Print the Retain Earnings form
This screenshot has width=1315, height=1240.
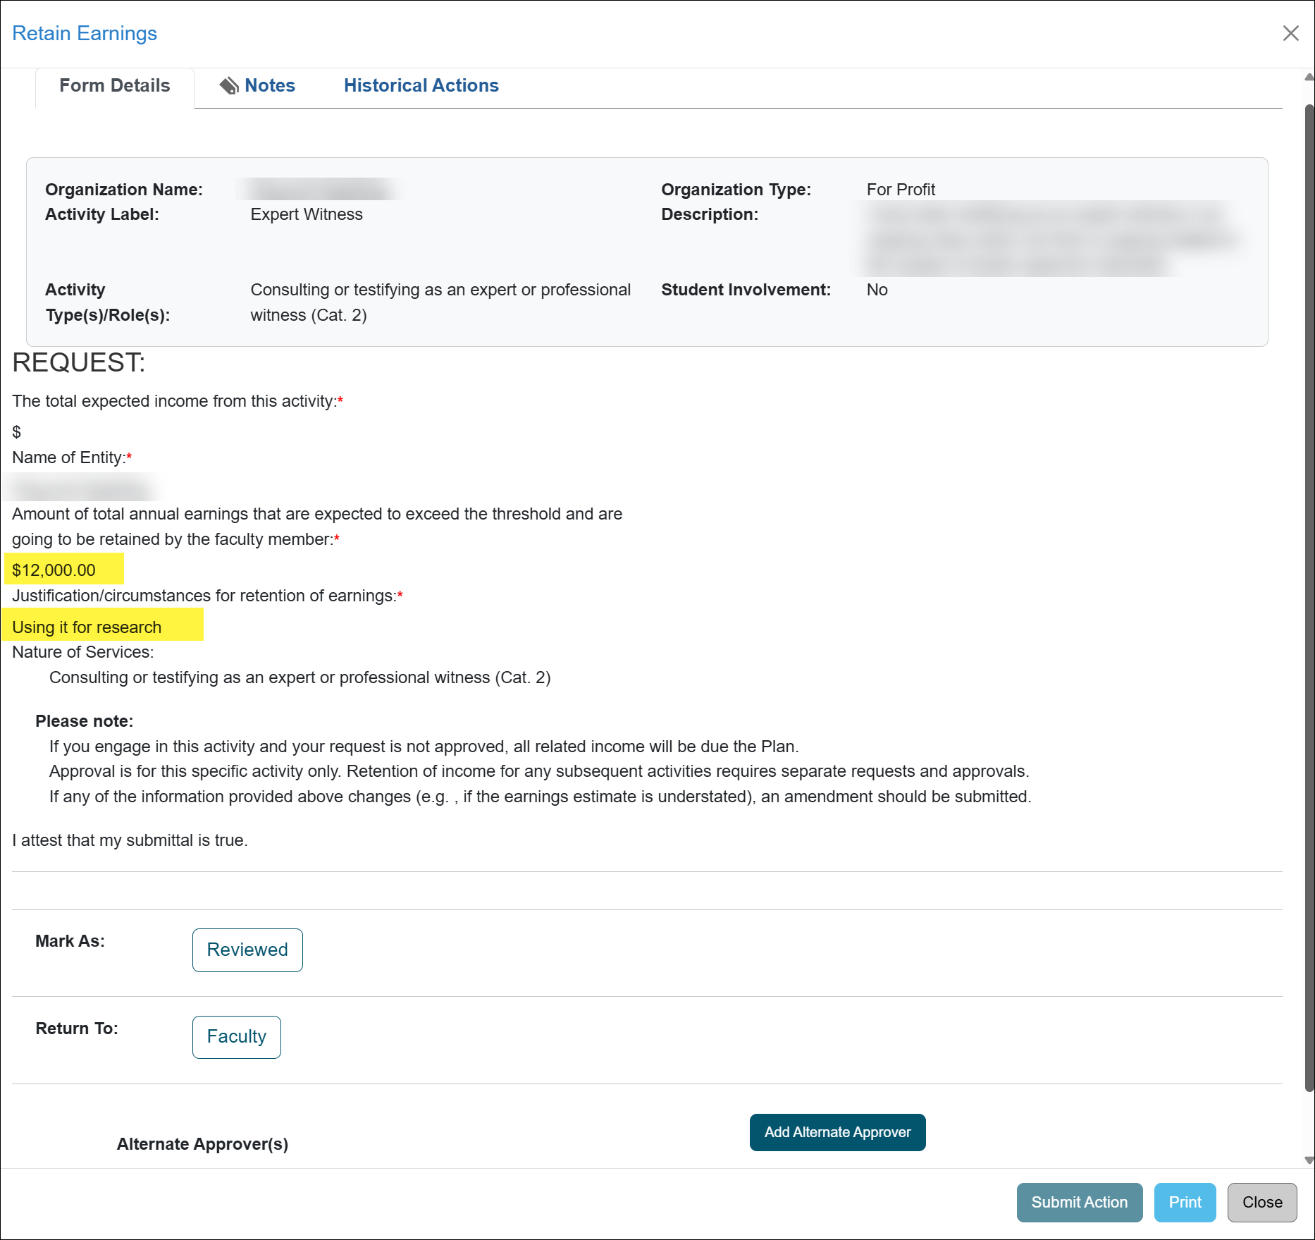coord(1185,1202)
